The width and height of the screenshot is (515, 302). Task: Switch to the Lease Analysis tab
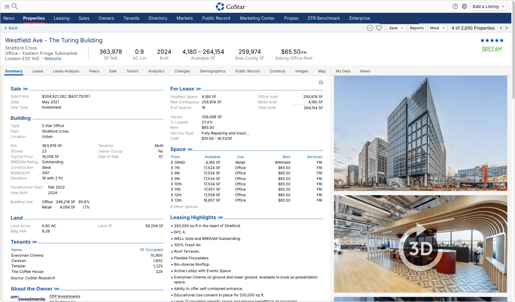click(66, 71)
